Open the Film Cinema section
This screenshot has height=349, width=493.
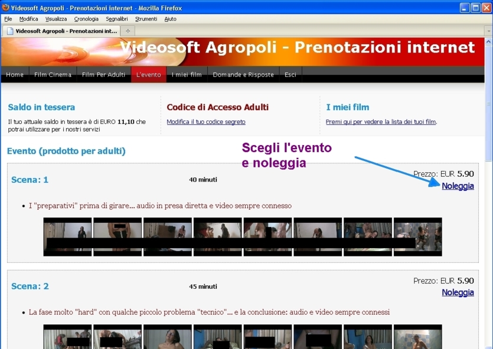coord(53,75)
